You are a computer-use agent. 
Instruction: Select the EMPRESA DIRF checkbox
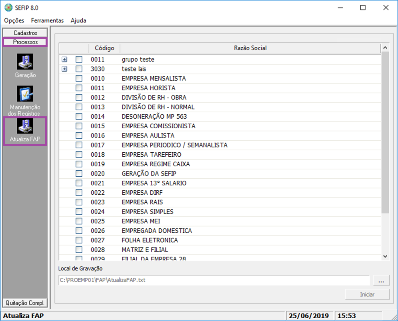click(79, 193)
